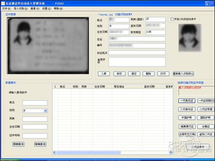Select the 港澳通行证 document type

point(187,127)
